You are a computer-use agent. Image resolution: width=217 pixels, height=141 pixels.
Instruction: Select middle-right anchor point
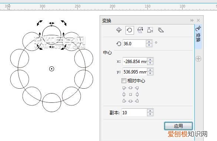point(137,94)
